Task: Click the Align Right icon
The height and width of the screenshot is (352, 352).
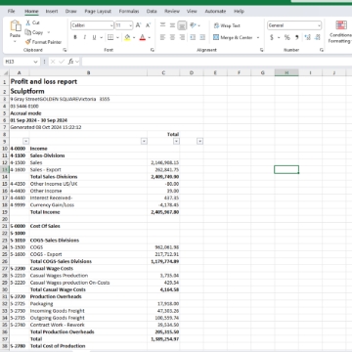Action: click(182, 37)
